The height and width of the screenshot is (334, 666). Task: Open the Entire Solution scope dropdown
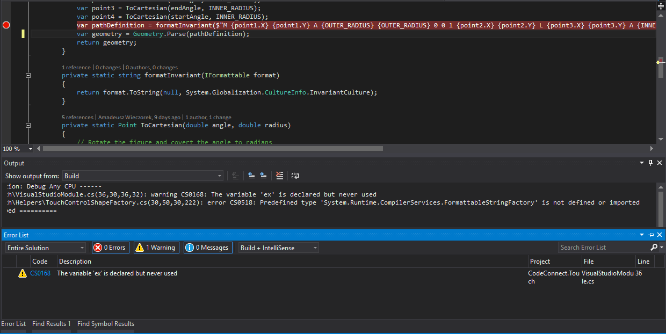pos(45,247)
